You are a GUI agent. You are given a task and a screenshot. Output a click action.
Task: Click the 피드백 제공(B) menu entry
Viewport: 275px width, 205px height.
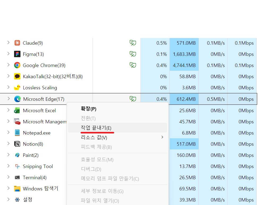pos(117,147)
